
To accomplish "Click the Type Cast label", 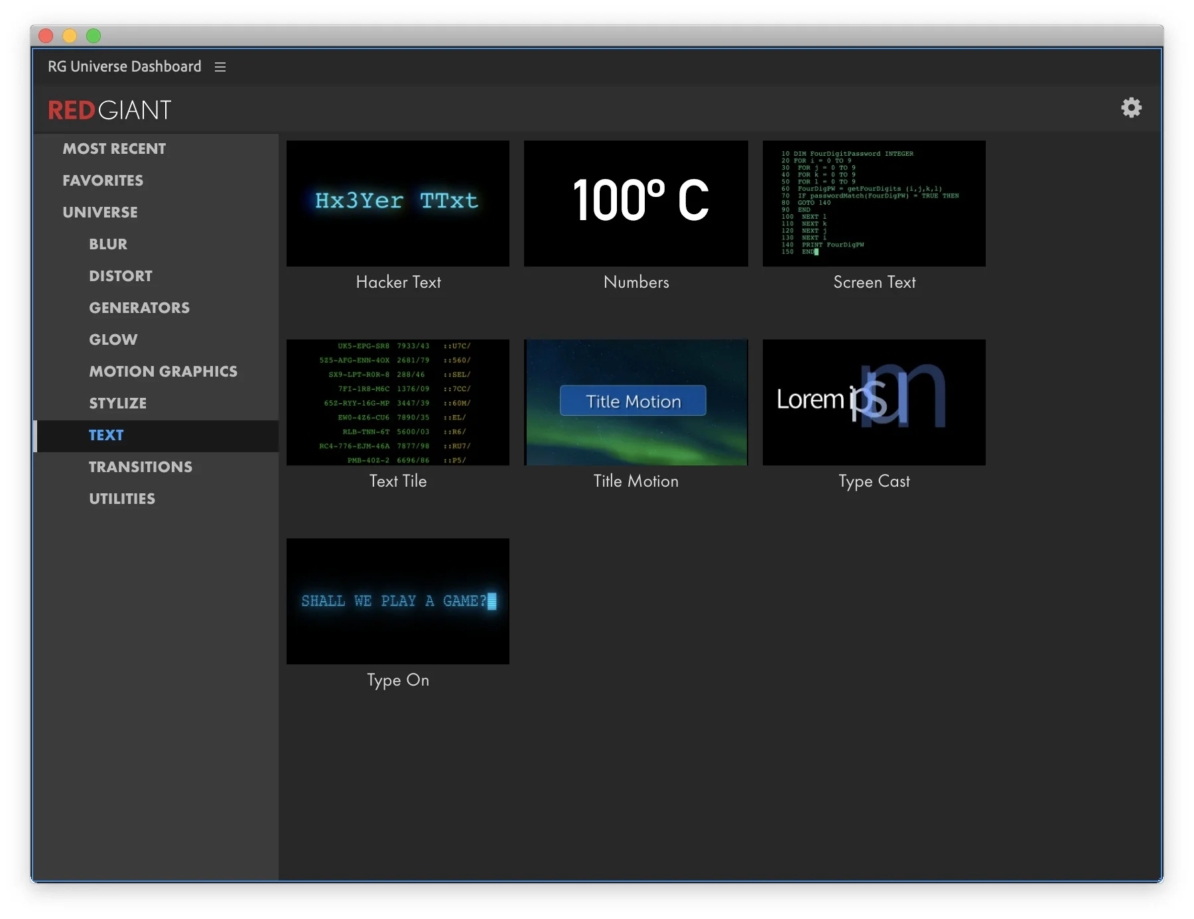I will click(874, 482).
